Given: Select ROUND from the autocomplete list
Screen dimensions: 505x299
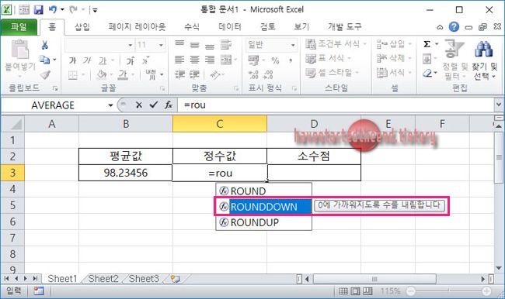Looking at the screenshot, I should [x=263, y=191].
